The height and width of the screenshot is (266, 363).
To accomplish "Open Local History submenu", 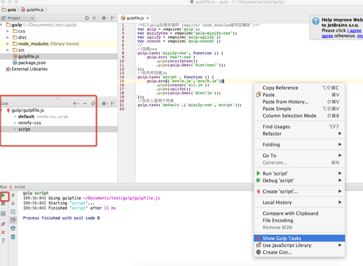I will tap(299, 202).
